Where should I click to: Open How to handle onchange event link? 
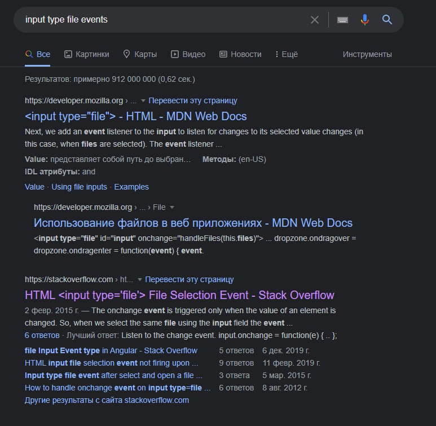[117, 388]
